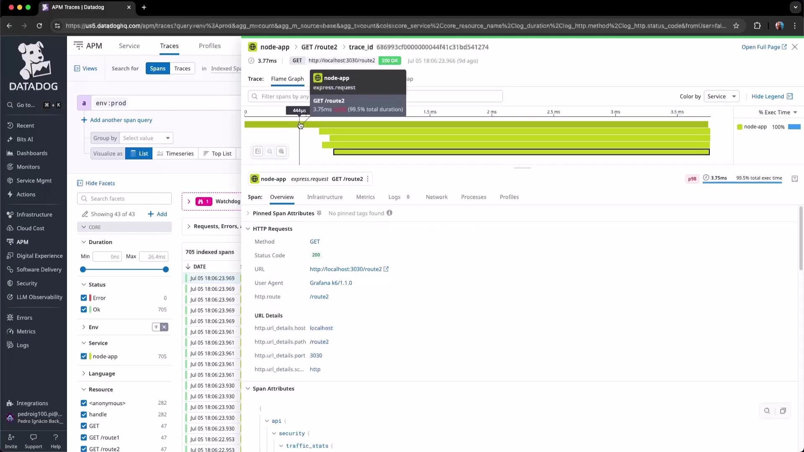Open Support chat icon
The height and width of the screenshot is (452, 804).
point(33,437)
